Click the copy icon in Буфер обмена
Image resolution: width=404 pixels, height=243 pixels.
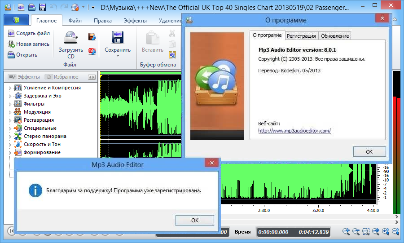pos(172,44)
